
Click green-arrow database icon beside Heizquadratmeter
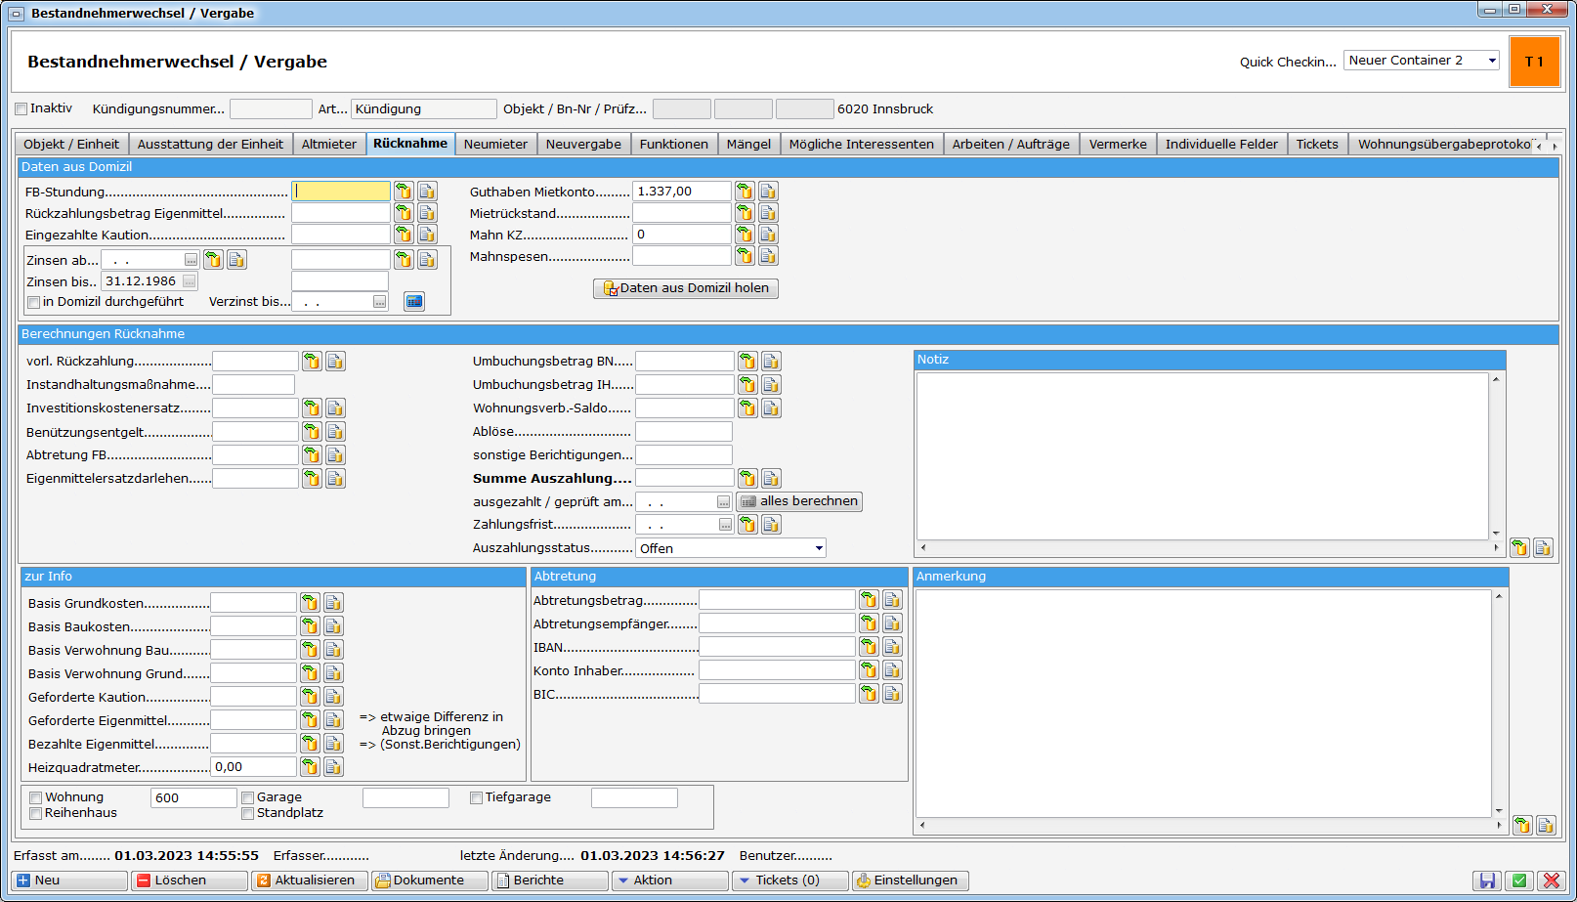[x=310, y=767]
